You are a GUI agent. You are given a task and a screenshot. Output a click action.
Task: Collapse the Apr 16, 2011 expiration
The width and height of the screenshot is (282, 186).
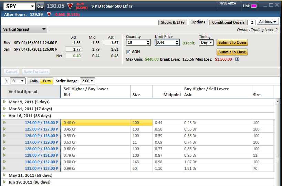(x=4, y=116)
